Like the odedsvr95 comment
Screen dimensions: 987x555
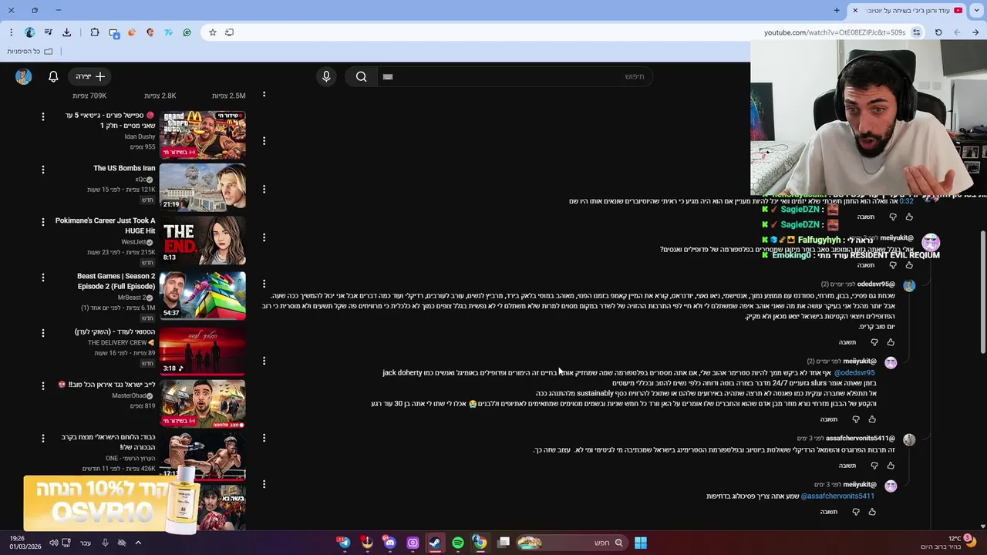pos(891,342)
